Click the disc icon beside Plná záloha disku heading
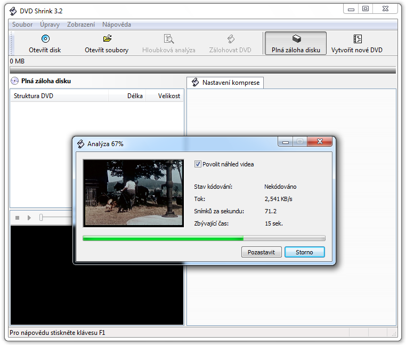Viewport: 406px width, 345px height. pyautogui.click(x=15, y=81)
